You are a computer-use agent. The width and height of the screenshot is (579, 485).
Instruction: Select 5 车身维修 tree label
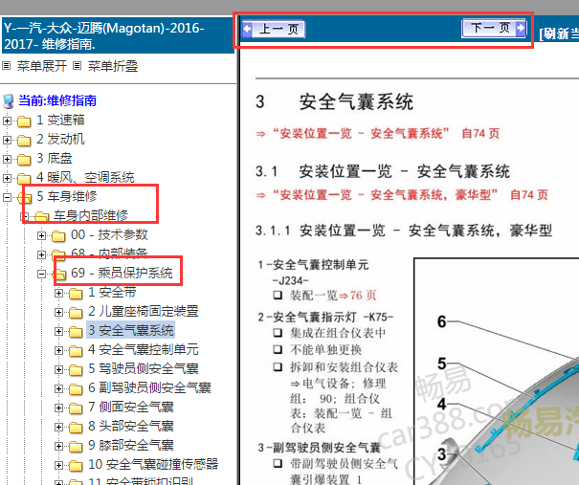67,196
